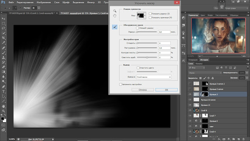Open the brush size dropdown arrow
This screenshot has width=250, height=141.
click(x=39, y=8)
